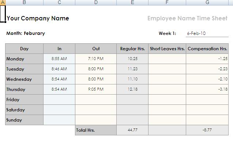The height and width of the screenshot is (143, 233).
Task: Click the Thursday row label
Action: click(x=25, y=90)
